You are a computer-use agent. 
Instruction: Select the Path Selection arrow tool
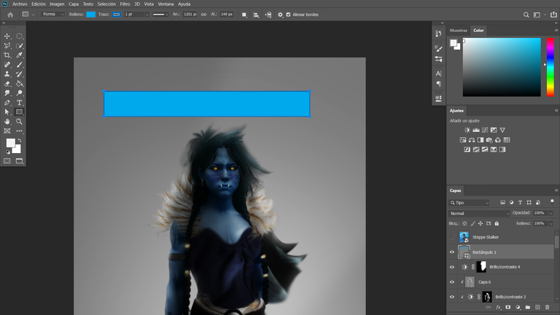[7, 112]
